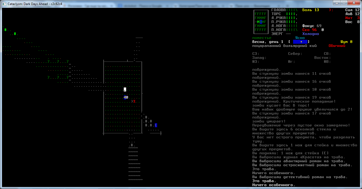362x189 pixels.
Task: Click the red Инт 3 stat
Action: pyautogui.click(x=352, y=18)
